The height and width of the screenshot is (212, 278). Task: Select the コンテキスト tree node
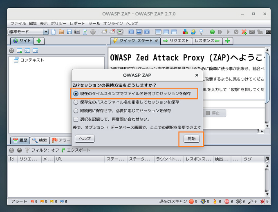pyautogui.click(x=29, y=60)
